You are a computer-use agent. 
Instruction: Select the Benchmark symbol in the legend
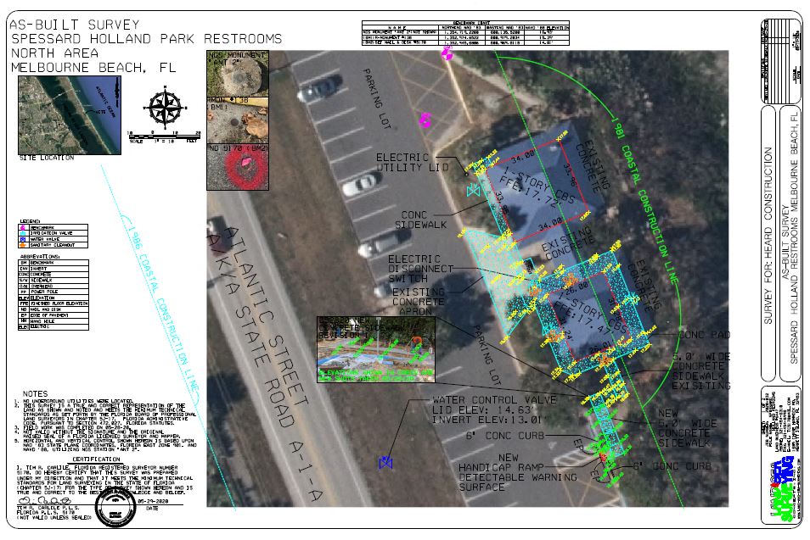click(23, 227)
